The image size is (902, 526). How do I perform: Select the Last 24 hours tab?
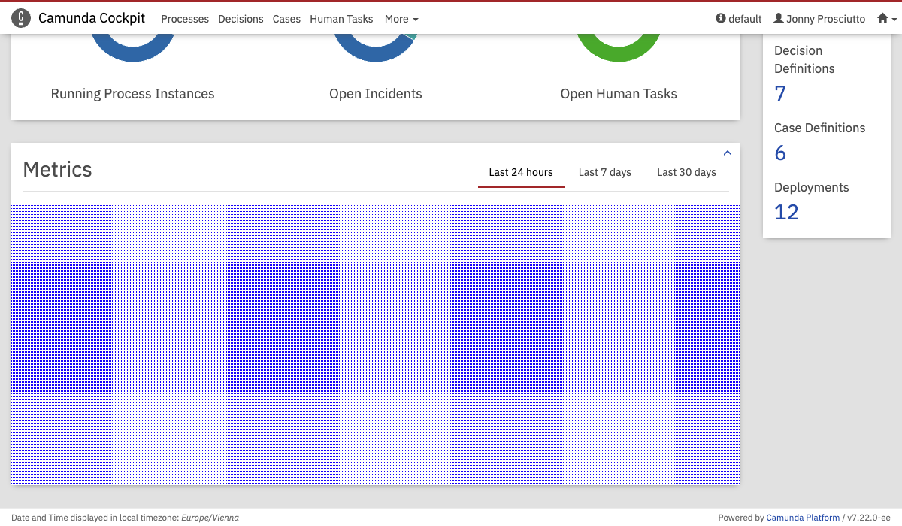coord(521,172)
